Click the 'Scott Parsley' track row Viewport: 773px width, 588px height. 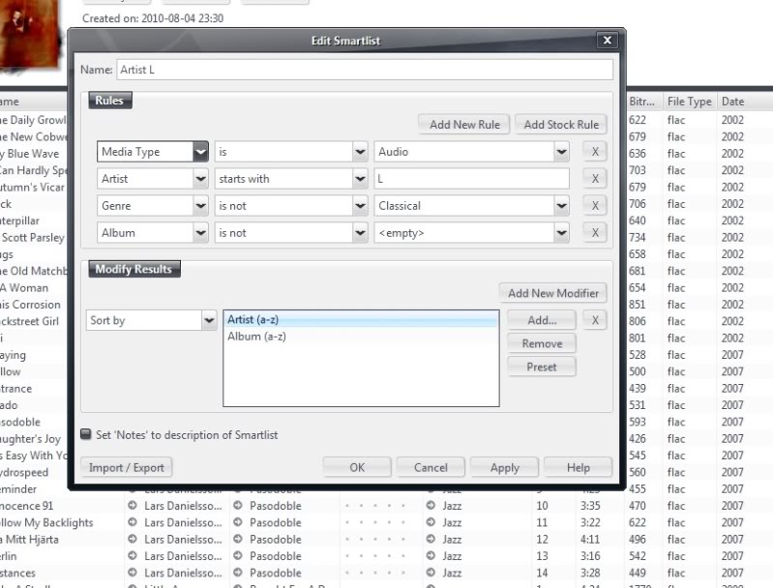tap(33, 237)
